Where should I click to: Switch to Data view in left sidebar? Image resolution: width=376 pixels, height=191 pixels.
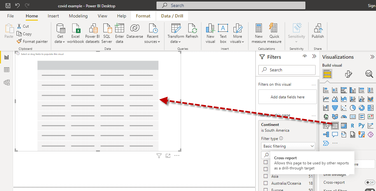pyautogui.click(x=6, y=70)
